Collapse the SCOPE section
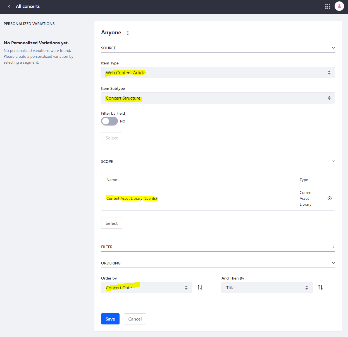This screenshot has width=348, height=337. tap(218, 162)
